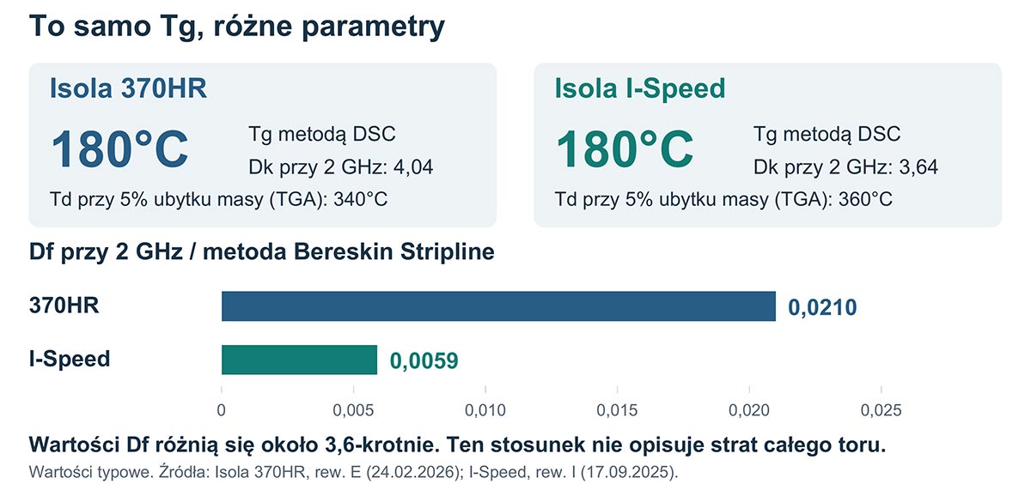Click the conclusion sentence about 3,6-krotnie
This screenshot has height=484, width=1031.
coord(457,445)
